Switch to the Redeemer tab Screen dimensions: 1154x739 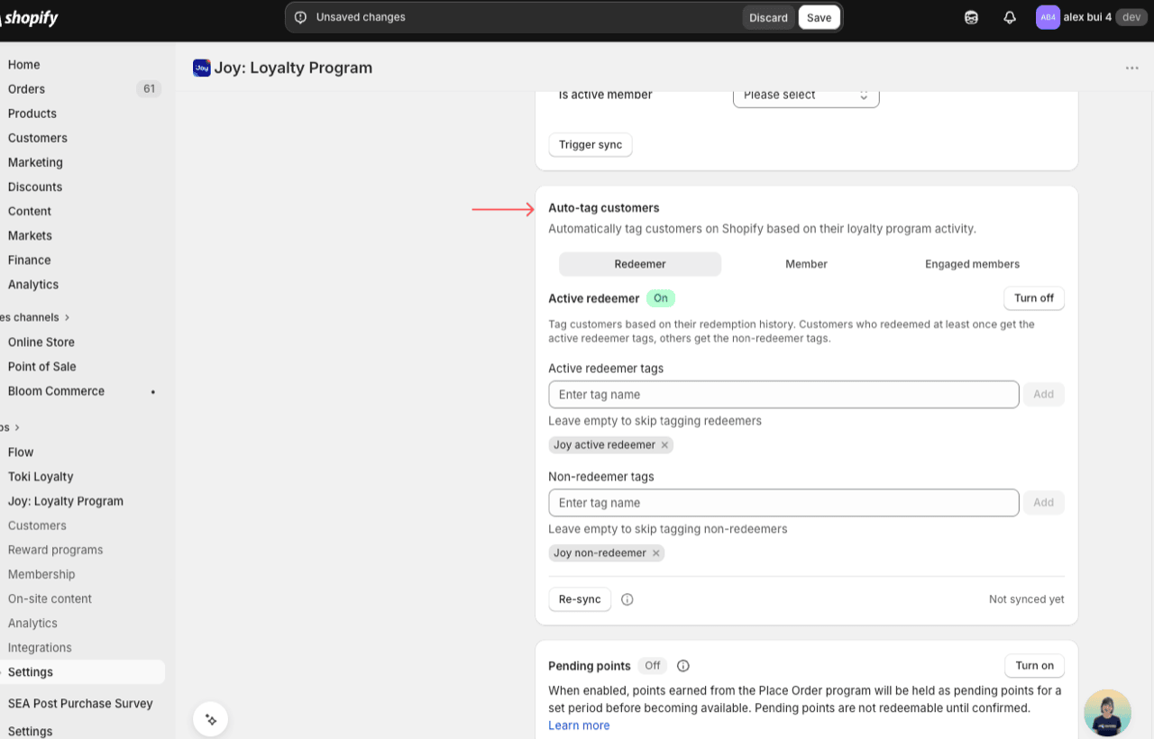[640, 264]
